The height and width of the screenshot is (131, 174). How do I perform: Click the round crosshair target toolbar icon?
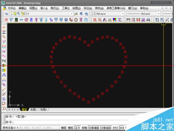(x=76, y=20)
